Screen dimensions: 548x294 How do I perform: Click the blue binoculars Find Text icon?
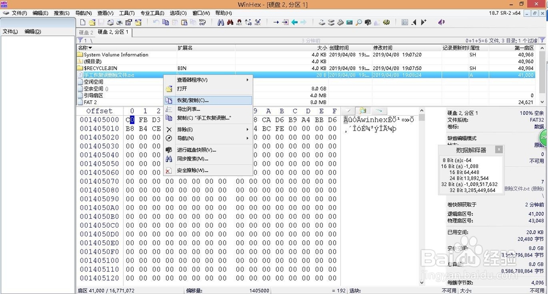pyautogui.click(x=220, y=22)
